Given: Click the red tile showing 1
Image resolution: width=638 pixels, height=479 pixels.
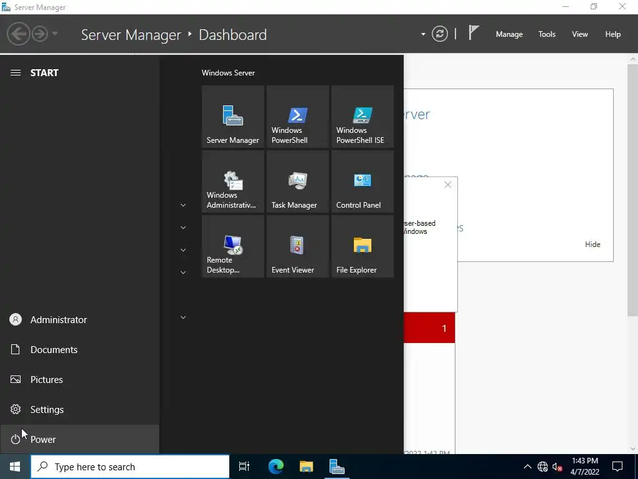Looking at the screenshot, I should [429, 328].
